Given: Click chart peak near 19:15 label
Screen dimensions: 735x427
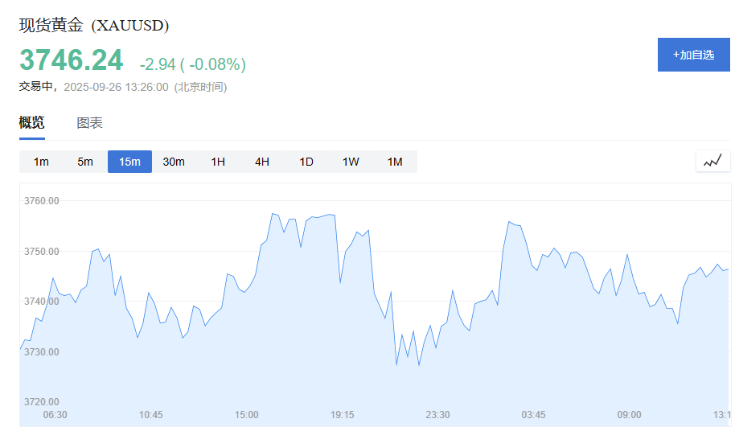Looking at the screenshot, I should pyautogui.click(x=331, y=214).
